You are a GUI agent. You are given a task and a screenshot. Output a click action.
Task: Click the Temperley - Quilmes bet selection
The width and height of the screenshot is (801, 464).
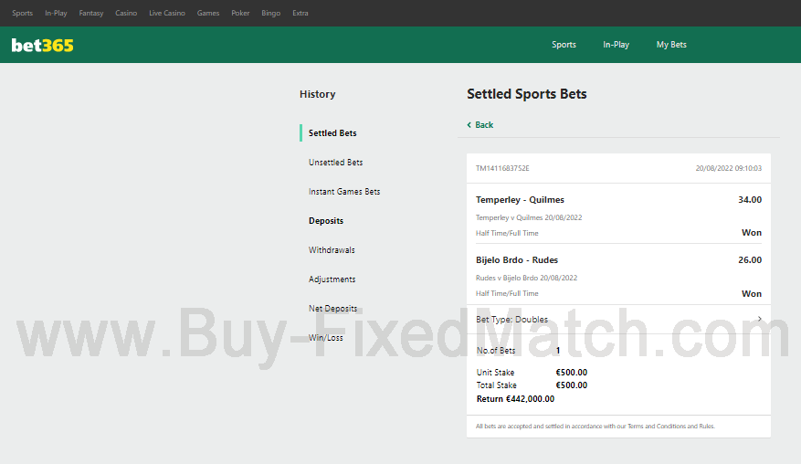(x=520, y=200)
